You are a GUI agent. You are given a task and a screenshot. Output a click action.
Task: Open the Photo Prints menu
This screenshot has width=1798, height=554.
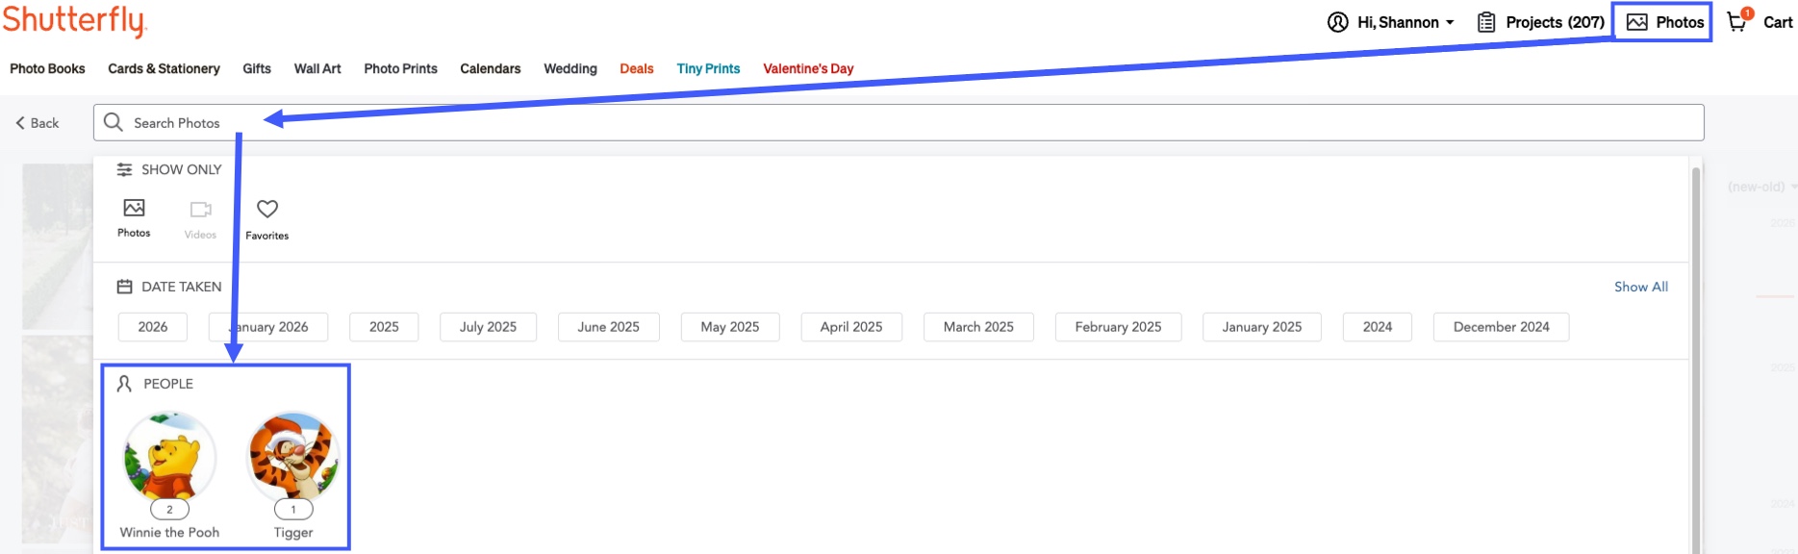[x=400, y=68]
